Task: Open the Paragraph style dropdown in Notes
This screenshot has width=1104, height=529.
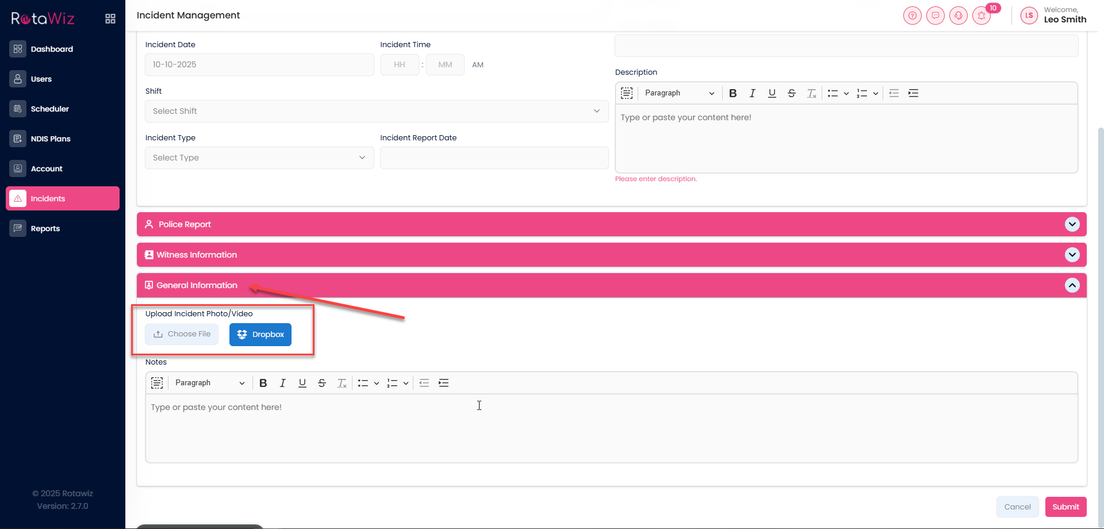Action: [209, 383]
